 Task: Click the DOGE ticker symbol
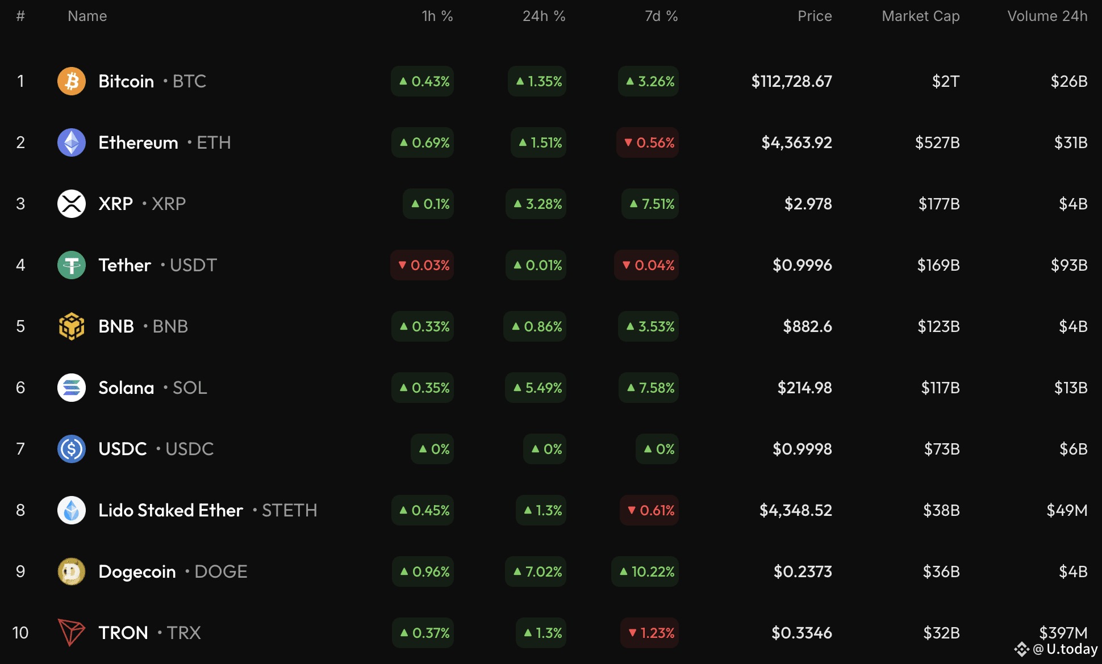pyautogui.click(x=221, y=571)
